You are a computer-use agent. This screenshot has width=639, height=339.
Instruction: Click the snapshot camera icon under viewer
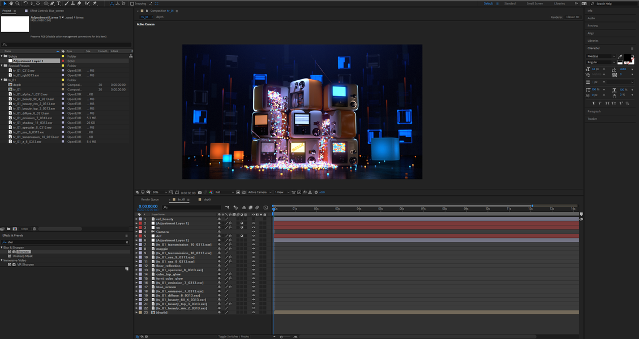click(x=200, y=193)
